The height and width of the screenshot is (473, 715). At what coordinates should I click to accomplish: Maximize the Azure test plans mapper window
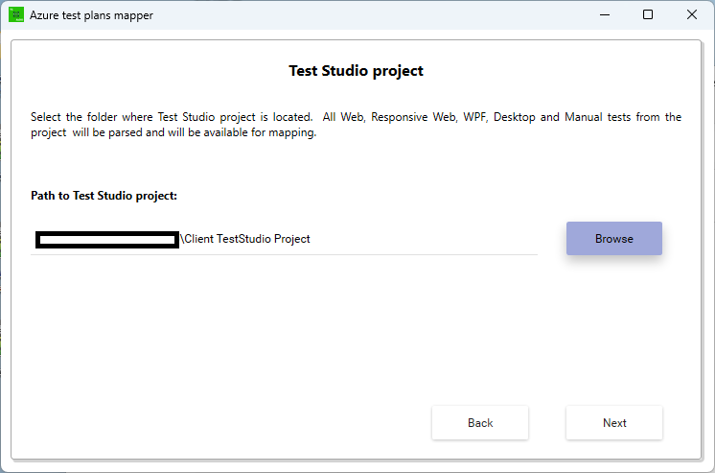pyautogui.click(x=648, y=14)
